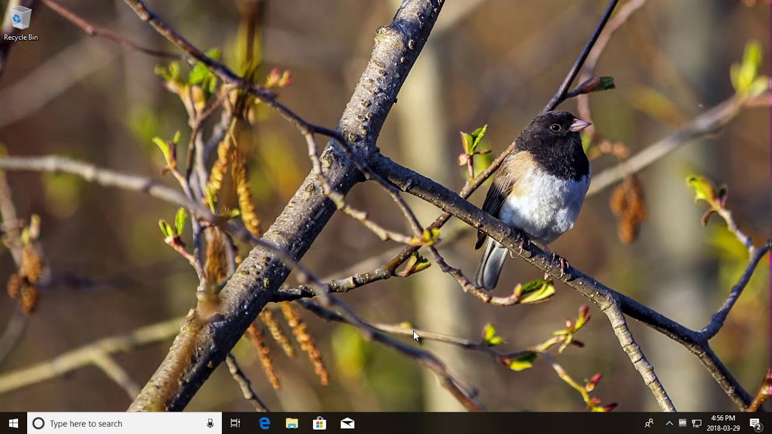
Task: Select the Recycle Bin desktop icon
Action: click(x=21, y=24)
